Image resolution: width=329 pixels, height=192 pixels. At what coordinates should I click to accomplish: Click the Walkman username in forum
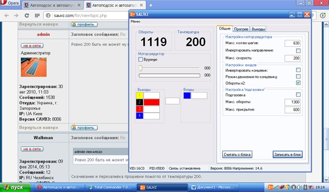[x=43, y=138]
